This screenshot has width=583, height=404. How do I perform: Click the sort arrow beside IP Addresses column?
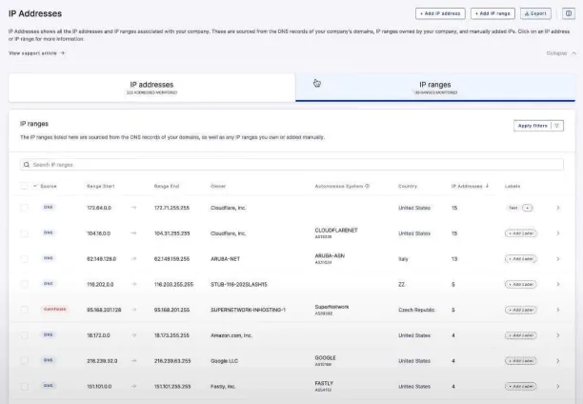487,186
